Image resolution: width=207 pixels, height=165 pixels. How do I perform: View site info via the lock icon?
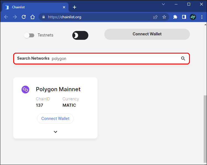click(44, 17)
